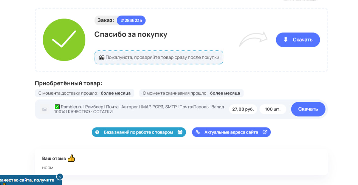This screenshot has width=358, height=185.
Task: Open Актуальные адреса сайта link
Action: coord(231,132)
